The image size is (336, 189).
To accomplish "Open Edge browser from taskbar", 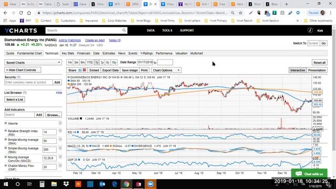I will click(114, 184).
